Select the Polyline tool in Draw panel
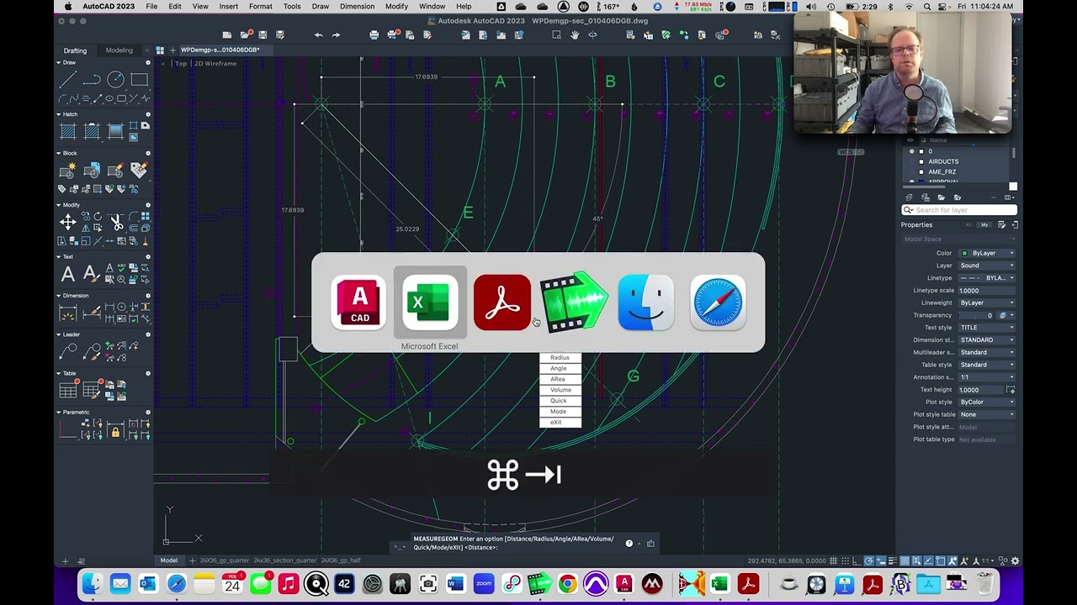 coord(92,80)
